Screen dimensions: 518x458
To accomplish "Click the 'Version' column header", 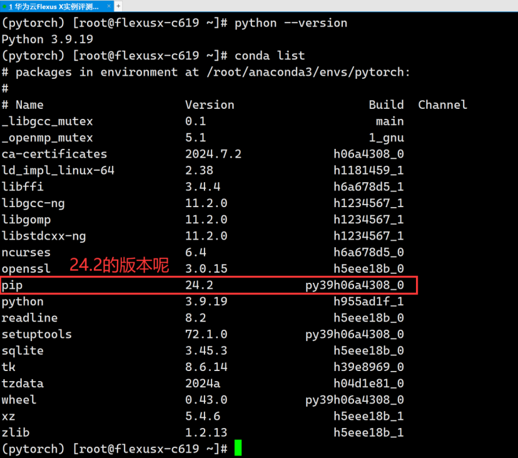I will pos(210,104).
